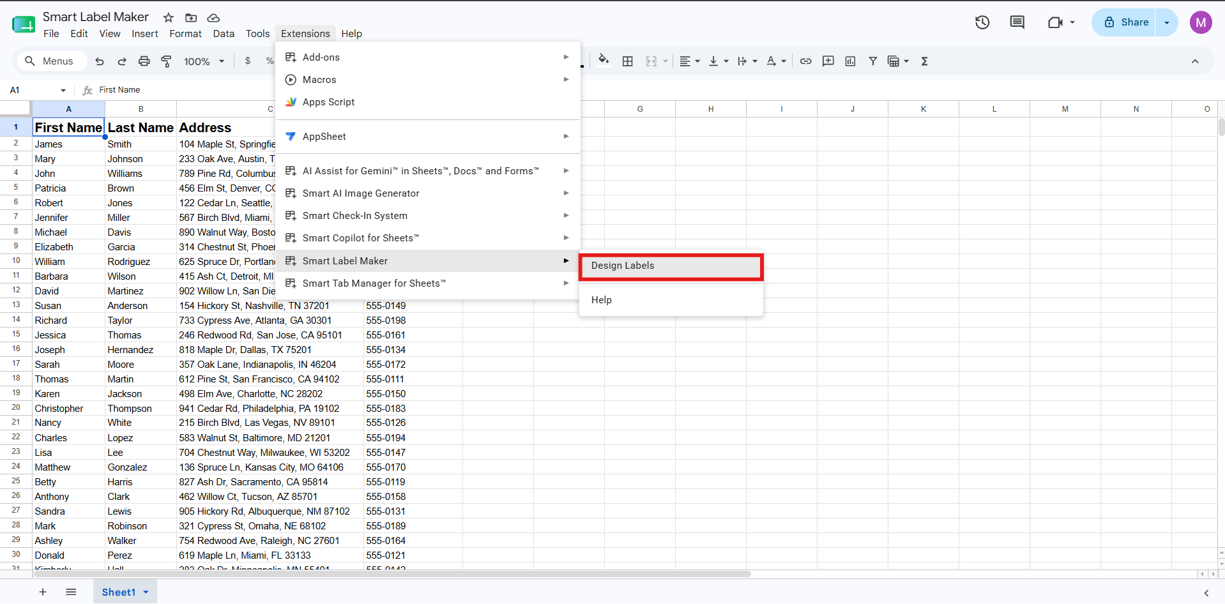1225x604 pixels.
Task: Open side panel chevron at bottom right
Action: [1206, 593]
